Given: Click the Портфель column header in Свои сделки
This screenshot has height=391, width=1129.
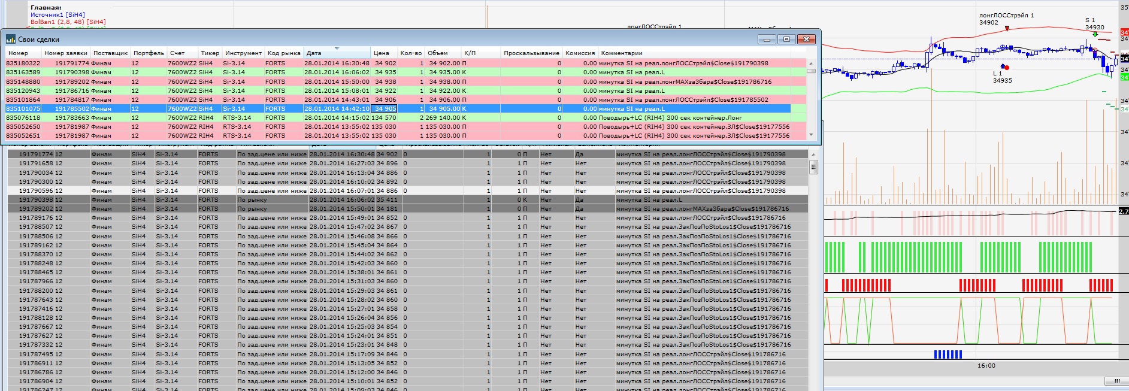Looking at the screenshot, I should pyautogui.click(x=149, y=53).
